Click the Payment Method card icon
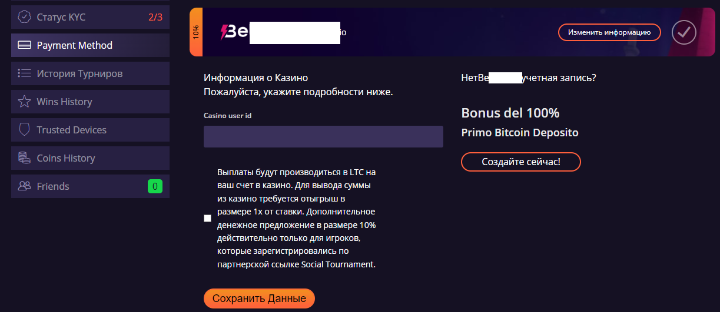720x312 pixels. (x=24, y=45)
